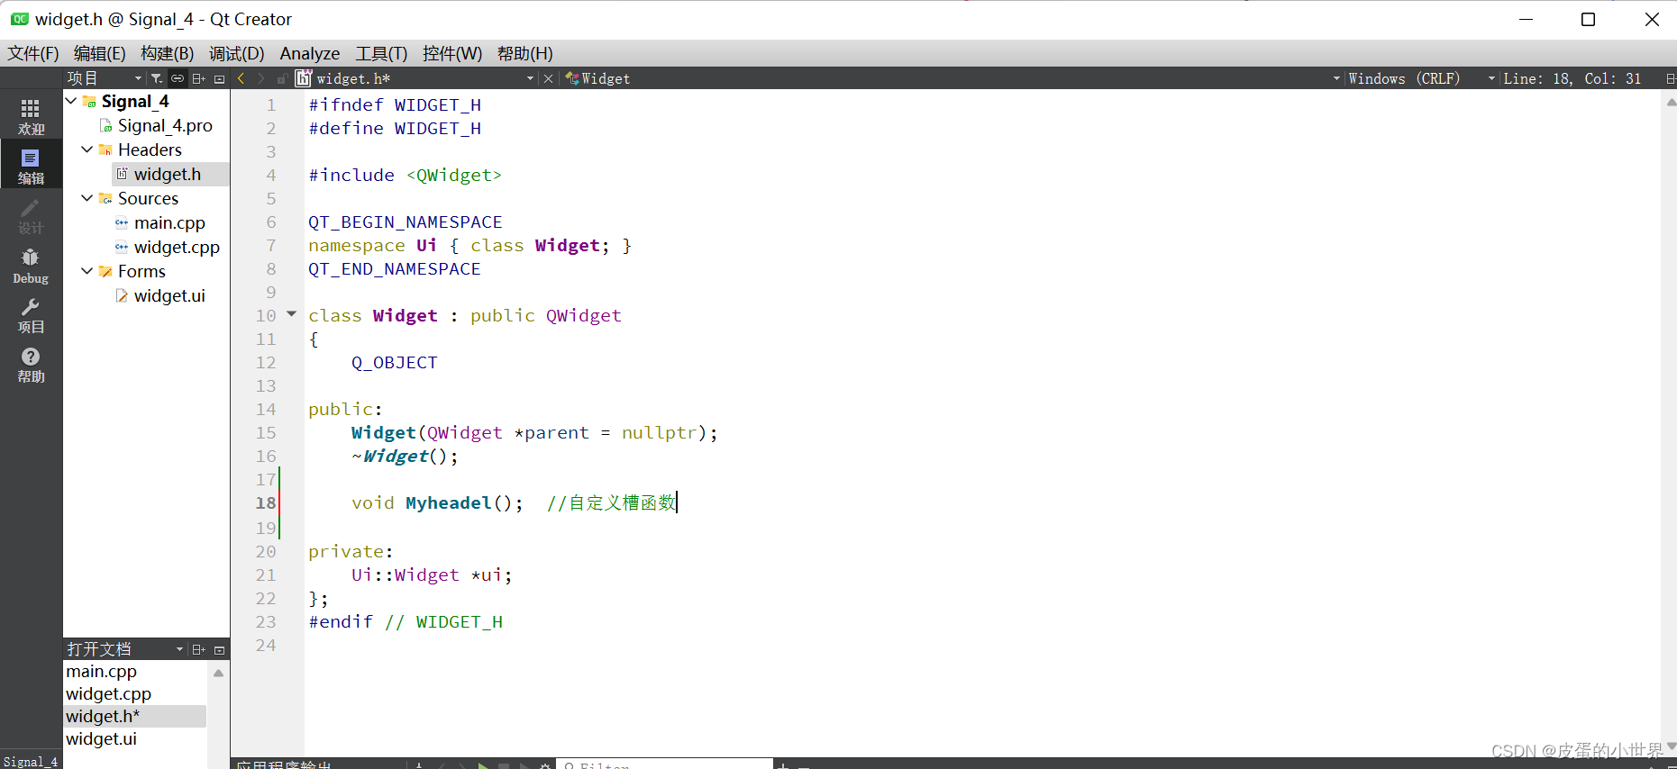Click the editor vertical scrollbar up arrow
The image size is (1677, 769).
(x=1670, y=102)
